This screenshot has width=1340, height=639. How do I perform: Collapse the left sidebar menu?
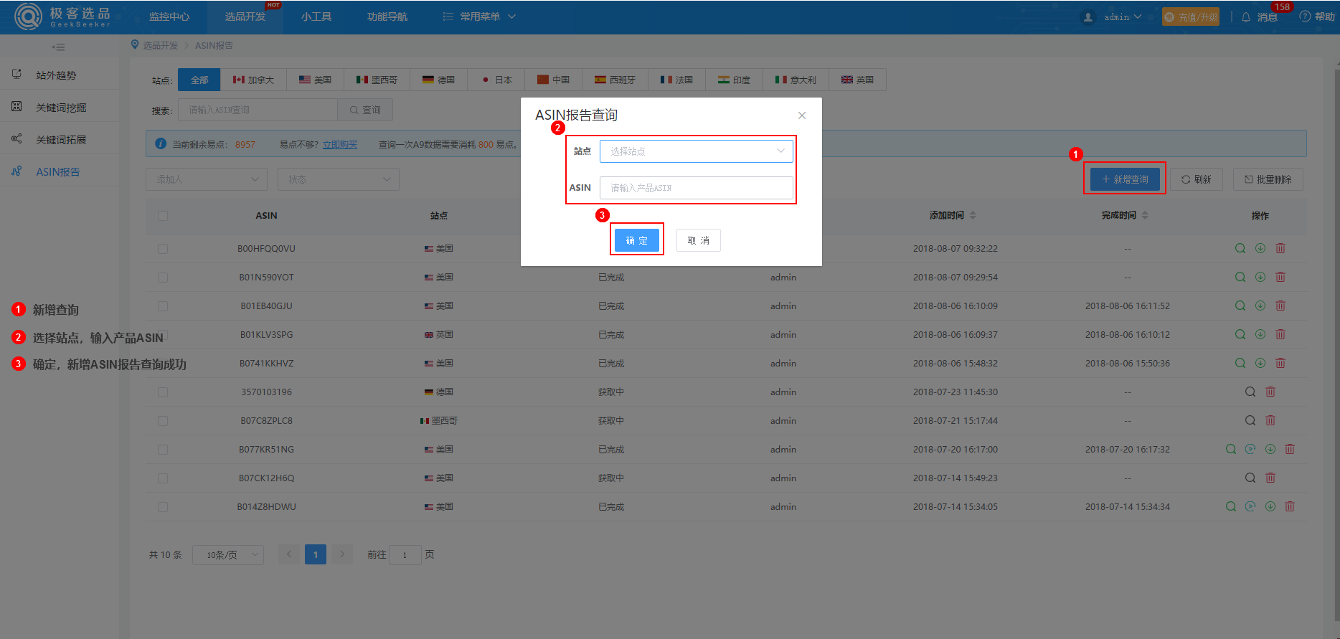tap(59, 47)
